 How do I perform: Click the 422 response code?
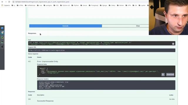click(29, 62)
